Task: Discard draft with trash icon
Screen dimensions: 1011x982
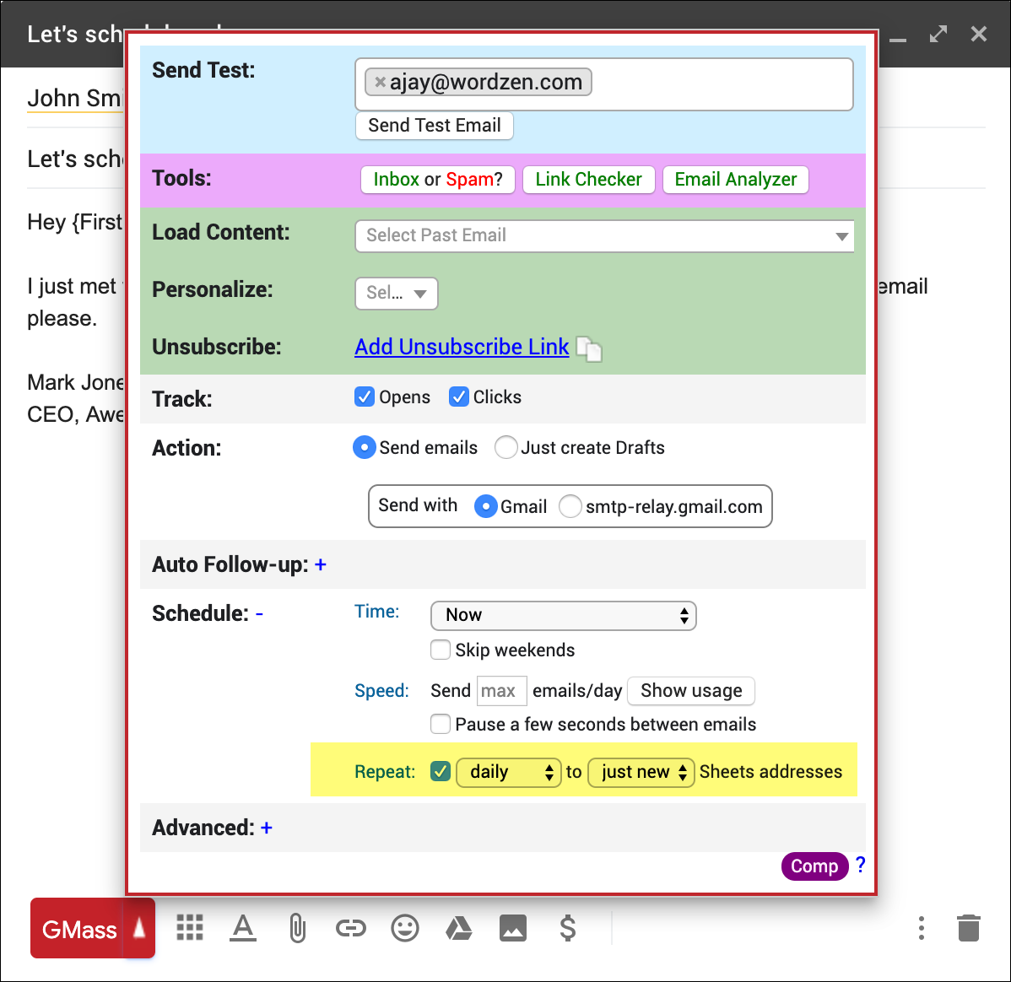Action: click(969, 928)
